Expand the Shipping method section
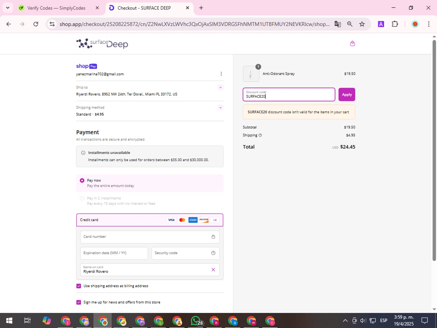This screenshot has width=437, height=328. [x=221, y=108]
